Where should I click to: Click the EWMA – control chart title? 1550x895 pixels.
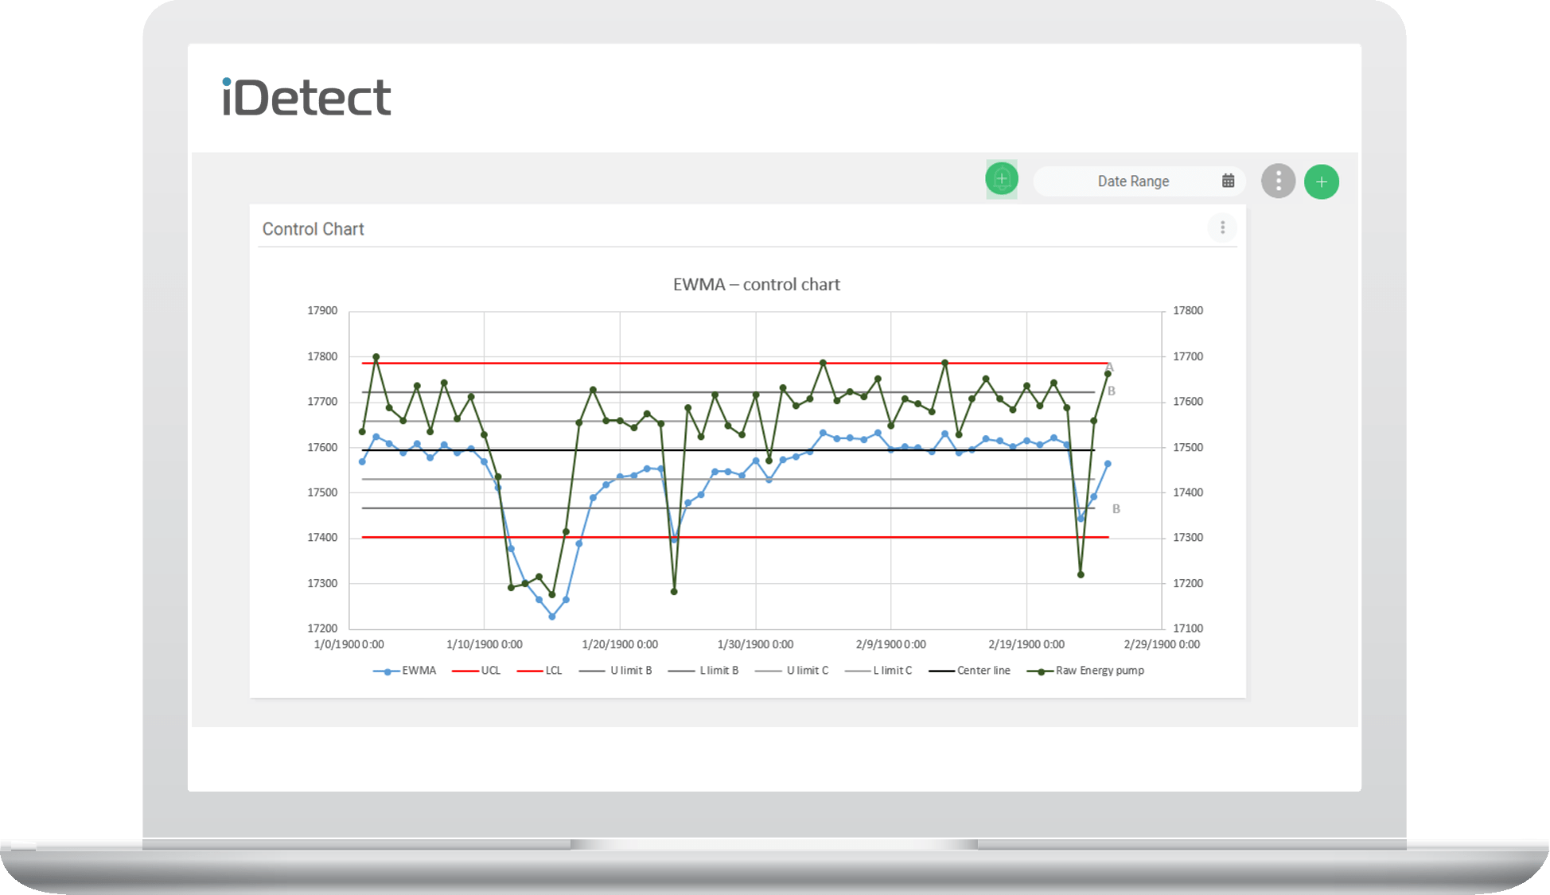(756, 285)
